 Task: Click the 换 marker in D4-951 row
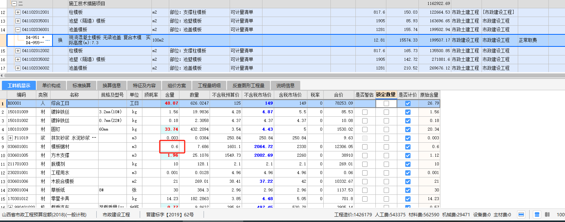(x=60, y=40)
